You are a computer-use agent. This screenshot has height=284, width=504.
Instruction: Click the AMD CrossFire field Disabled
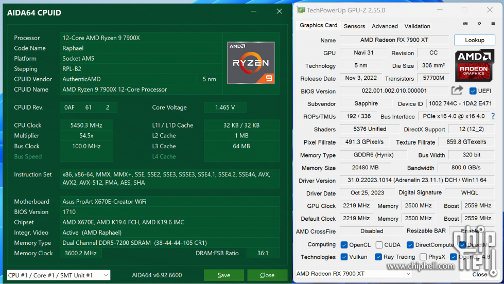372,231
